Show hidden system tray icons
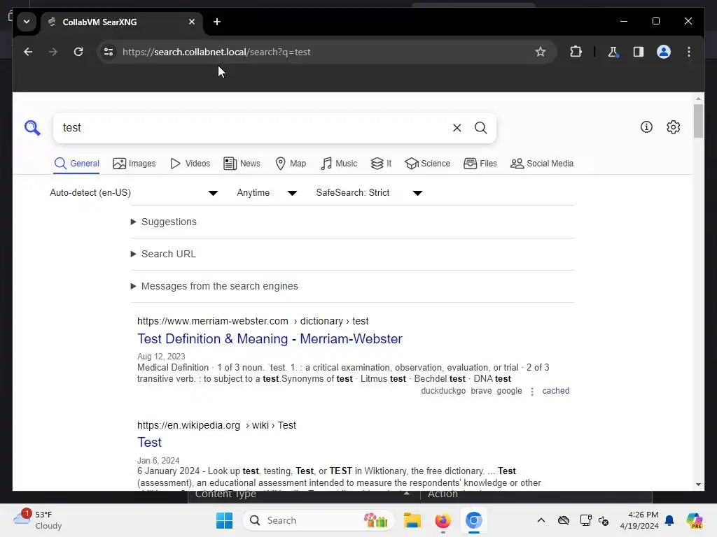This screenshot has width=717, height=537. click(541, 520)
